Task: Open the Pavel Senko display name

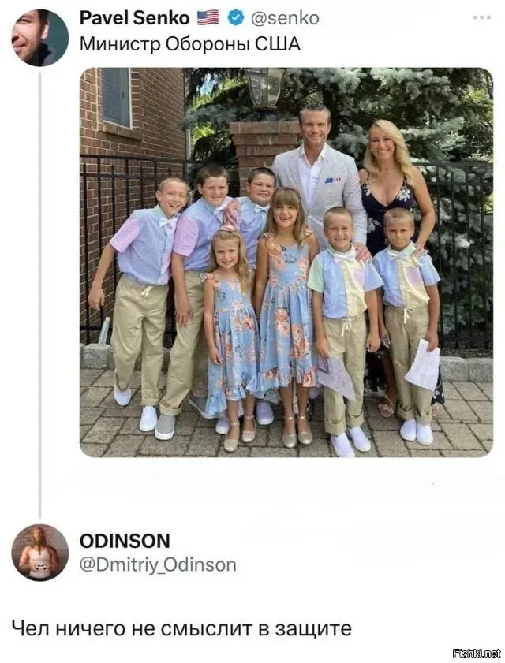Action: tap(135, 18)
